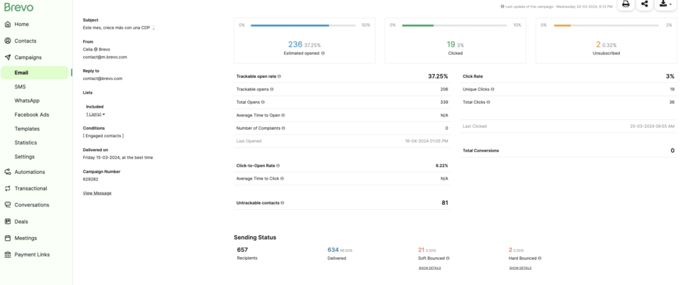The height and width of the screenshot is (285, 683).
Task: Open the SMS campaigns menu item
Action: (20, 87)
